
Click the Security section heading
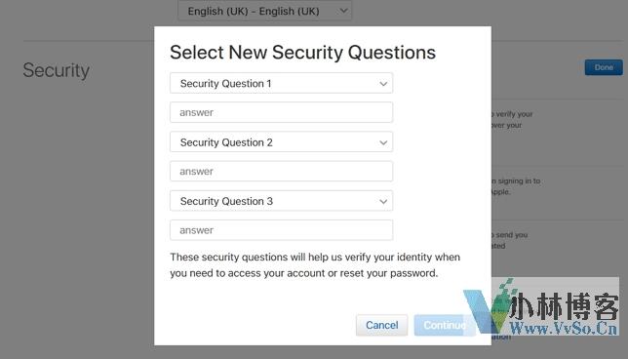click(x=57, y=70)
